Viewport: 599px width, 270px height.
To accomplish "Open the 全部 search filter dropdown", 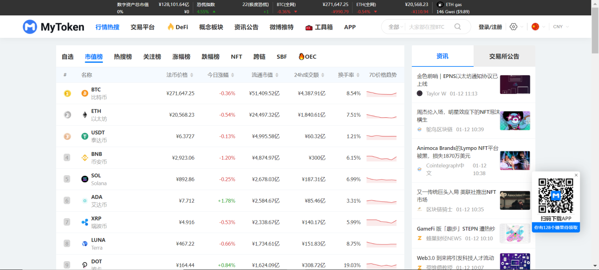I will pyautogui.click(x=396, y=27).
